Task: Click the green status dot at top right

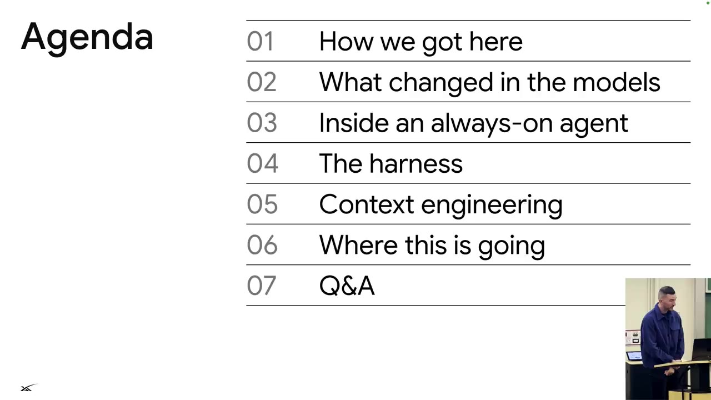Action: [x=708, y=3]
